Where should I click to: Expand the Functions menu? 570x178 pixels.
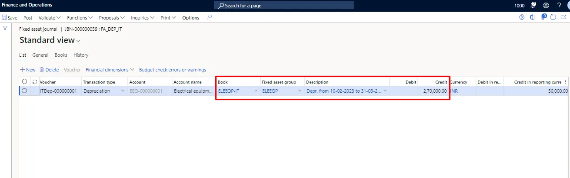coord(80,18)
